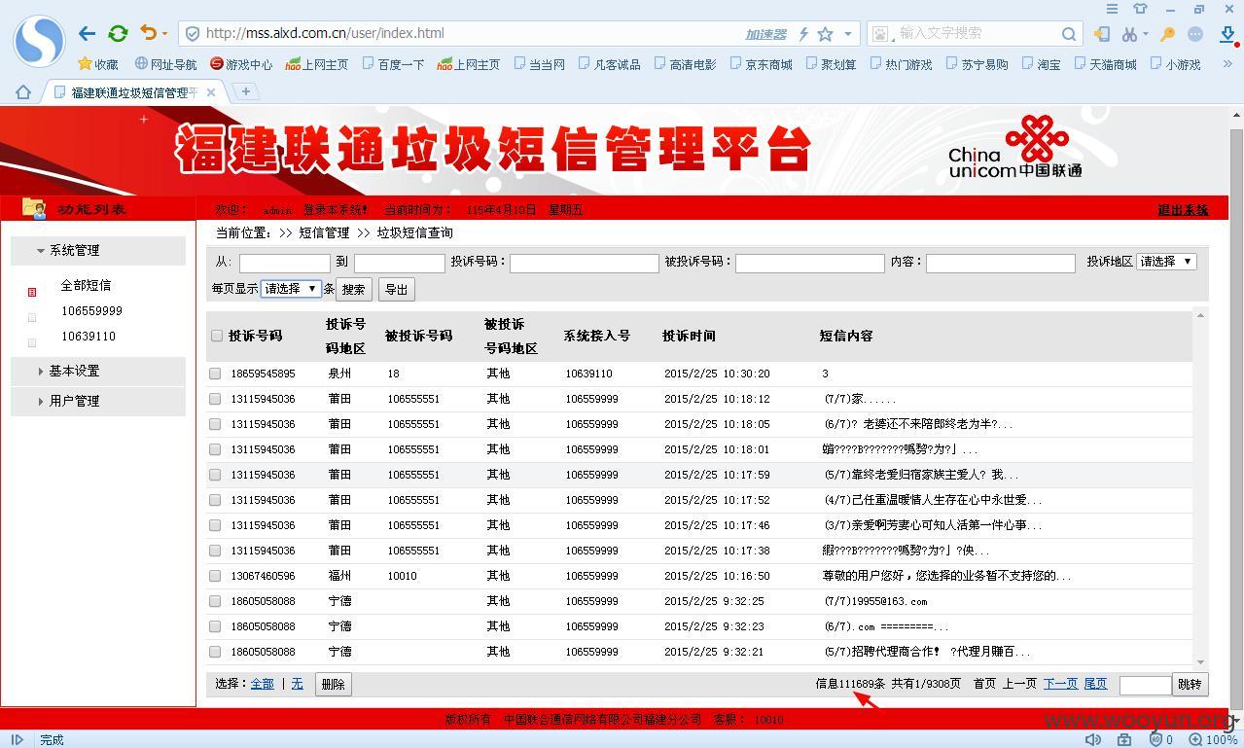Expand the 用户管理 section
The image size is (1244, 748).
pos(97,401)
